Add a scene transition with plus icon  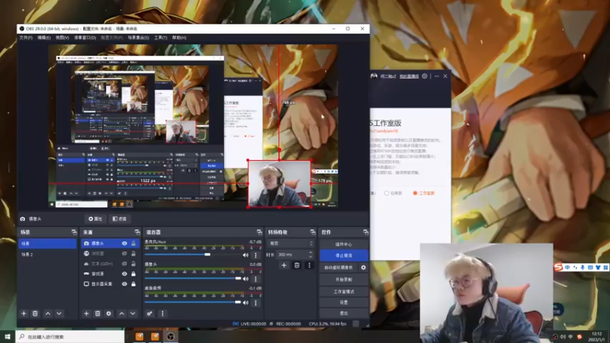coord(284,265)
